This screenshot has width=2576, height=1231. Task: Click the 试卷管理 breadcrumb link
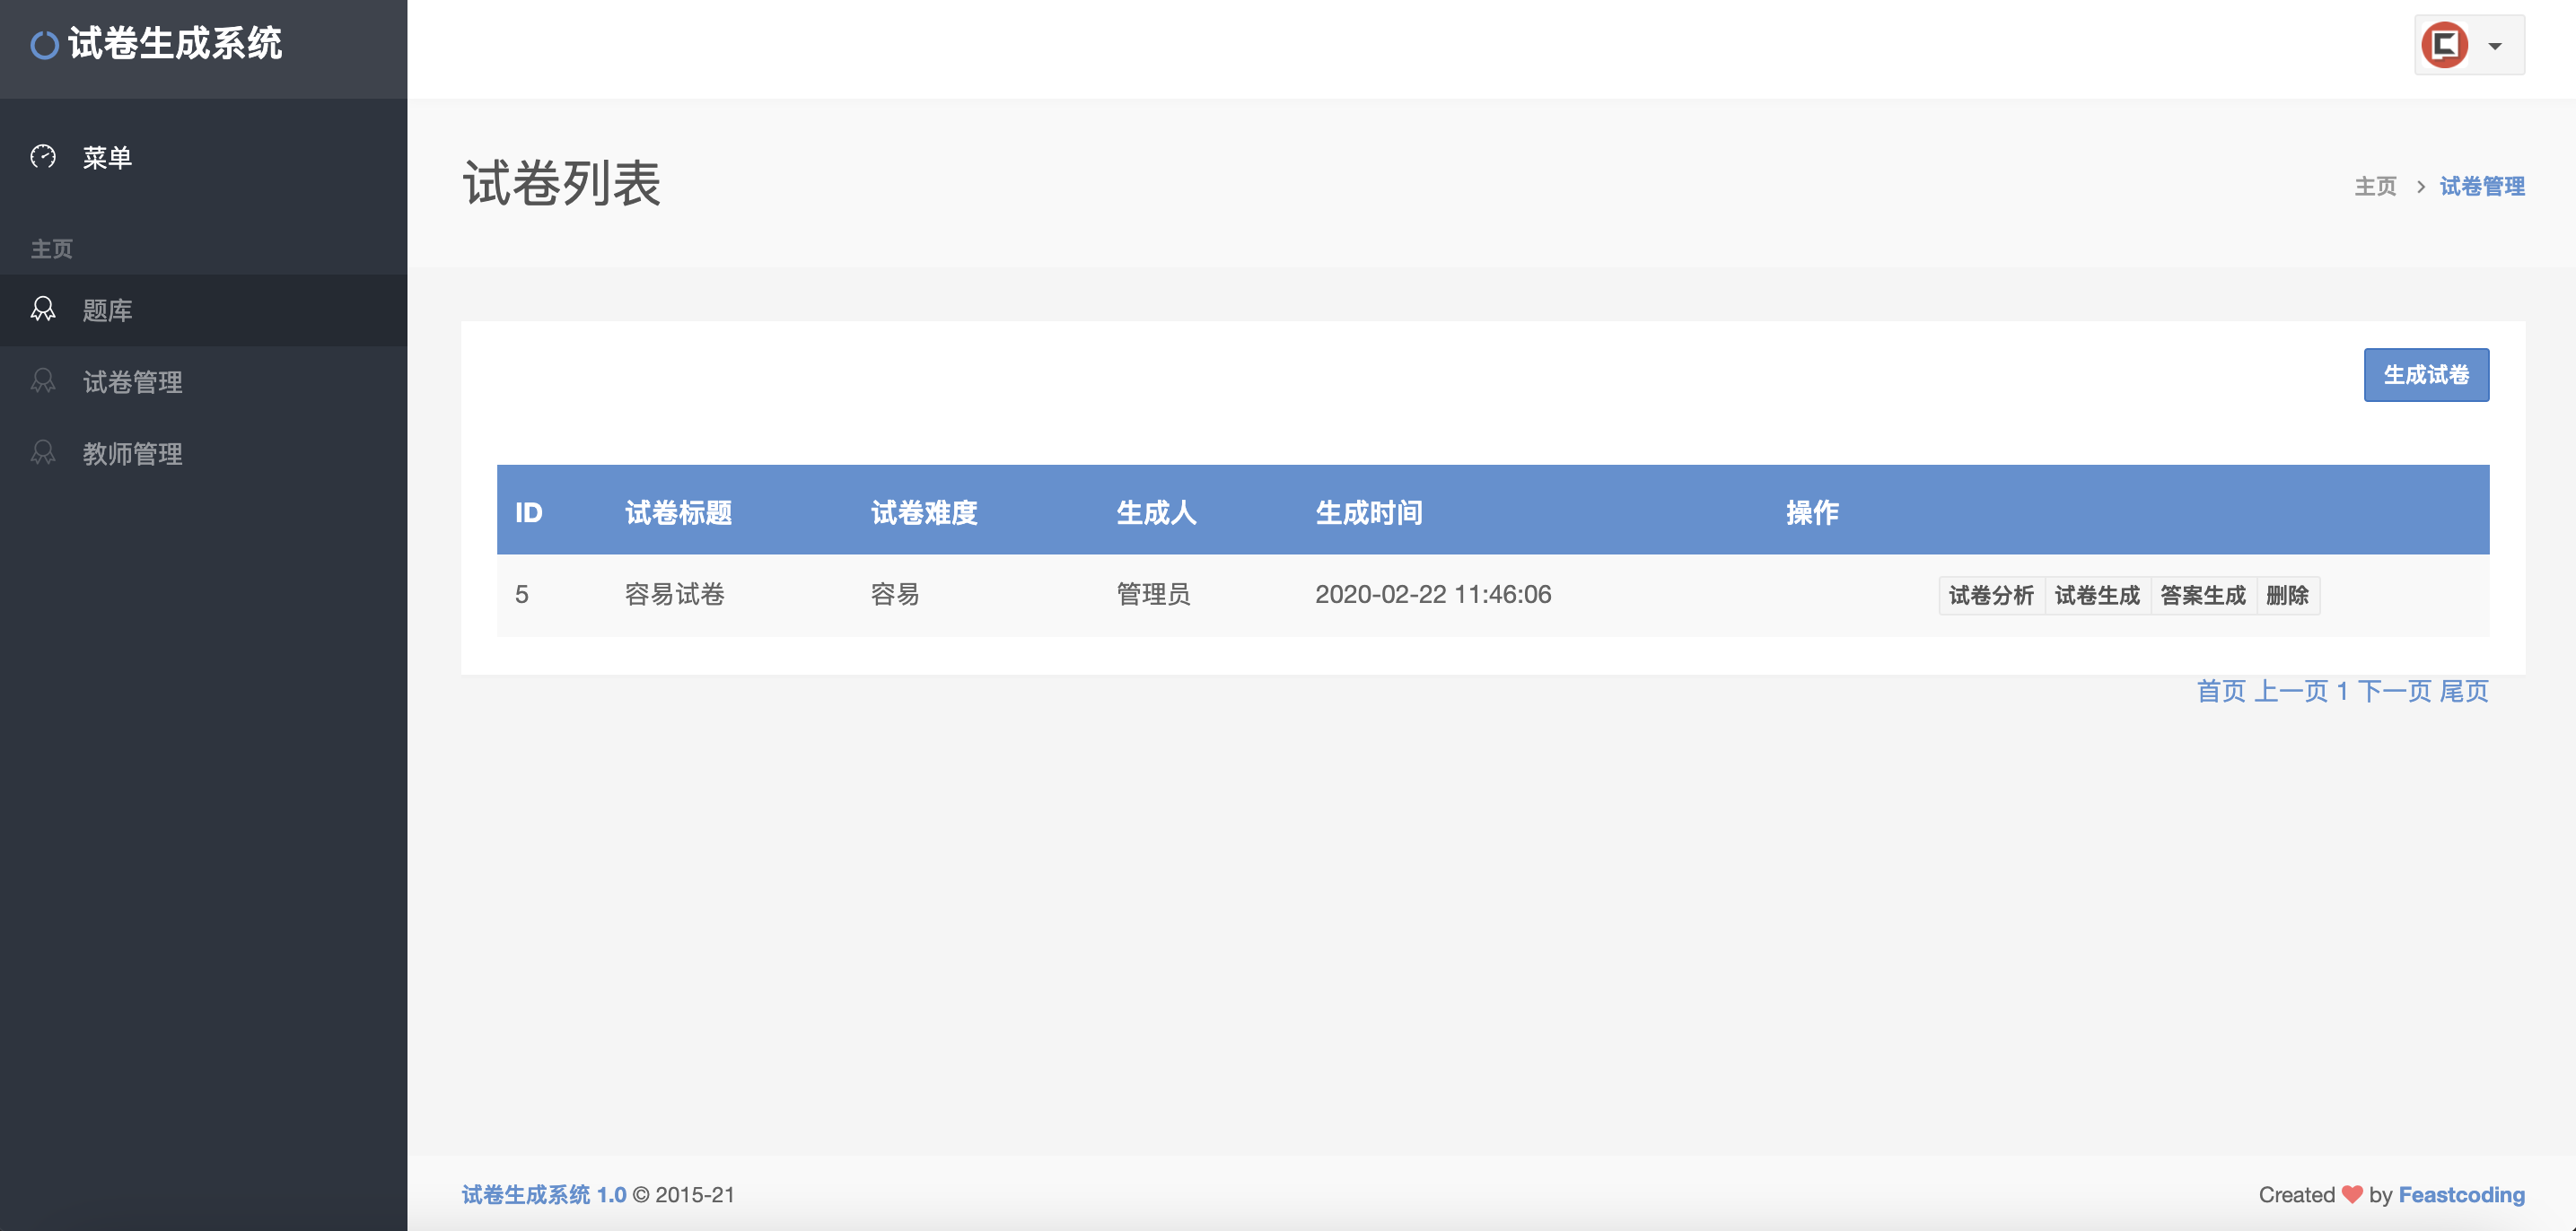[2482, 186]
